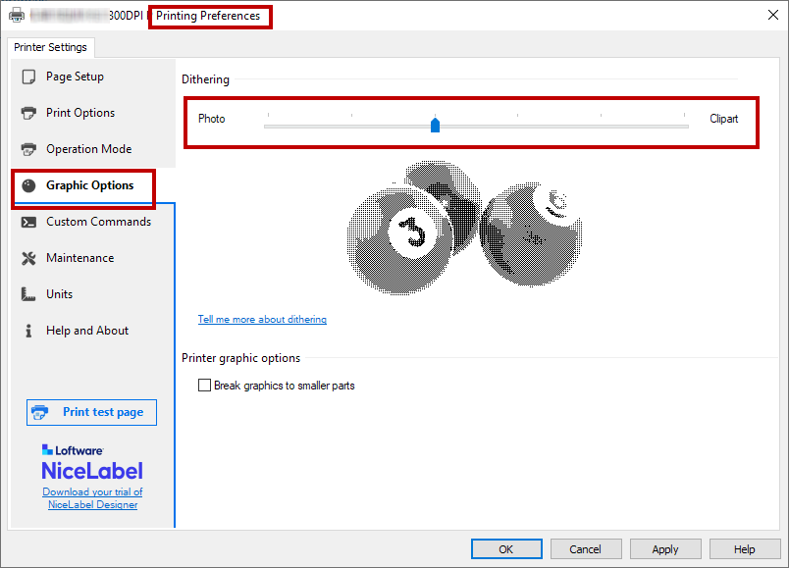
Task: Click the Units ruler icon
Action: [28, 294]
